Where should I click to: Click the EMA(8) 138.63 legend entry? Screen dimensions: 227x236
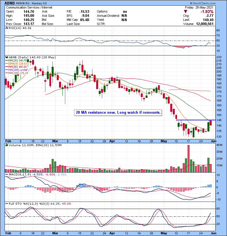point(16,63)
